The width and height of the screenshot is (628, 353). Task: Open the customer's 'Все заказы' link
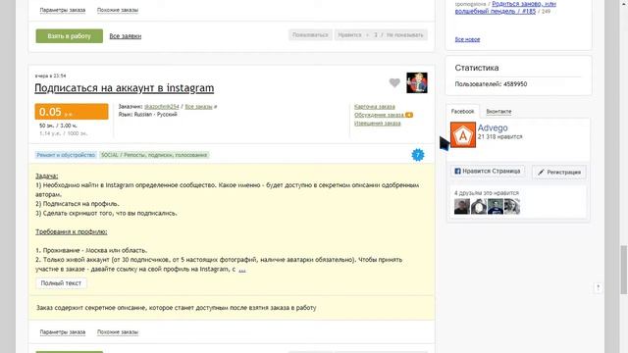click(x=198, y=107)
